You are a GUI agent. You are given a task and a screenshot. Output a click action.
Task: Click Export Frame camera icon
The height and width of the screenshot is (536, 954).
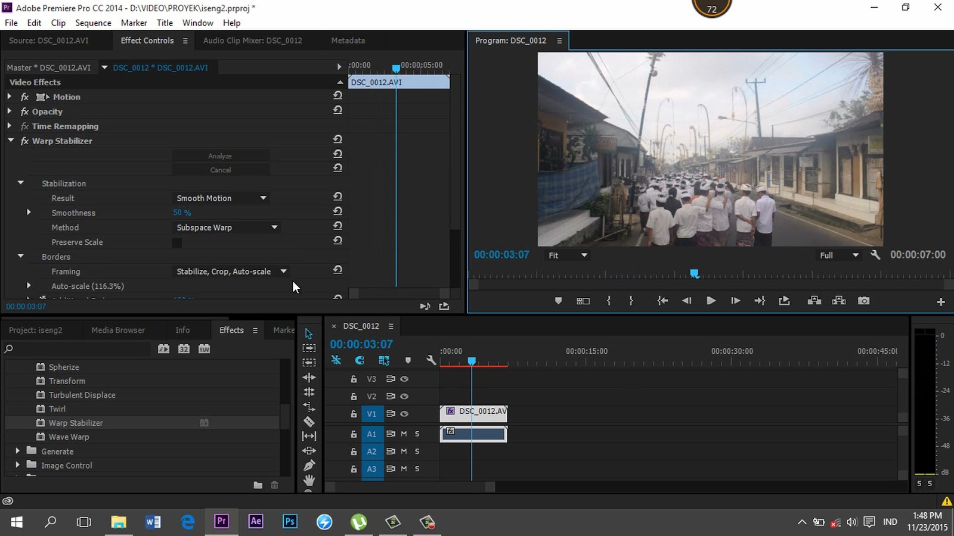tap(863, 301)
